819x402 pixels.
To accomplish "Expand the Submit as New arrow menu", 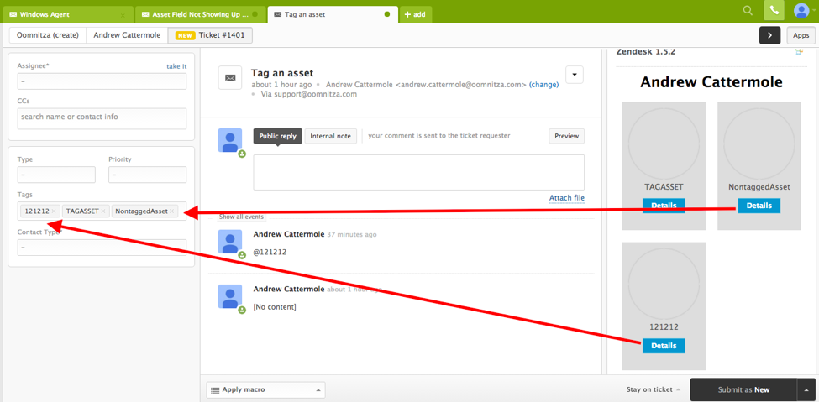I will (x=806, y=389).
